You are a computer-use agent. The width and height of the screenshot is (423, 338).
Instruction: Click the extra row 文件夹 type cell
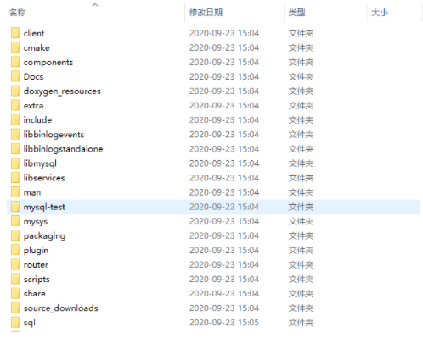click(x=301, y=106)
